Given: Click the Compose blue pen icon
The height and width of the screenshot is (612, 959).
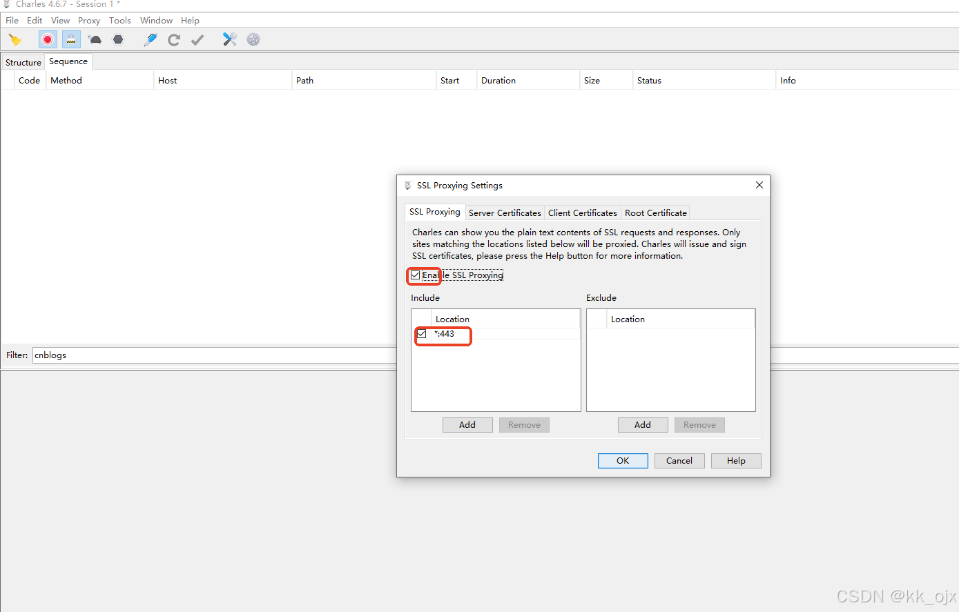Looking at the screenshot, I should 150,40.
